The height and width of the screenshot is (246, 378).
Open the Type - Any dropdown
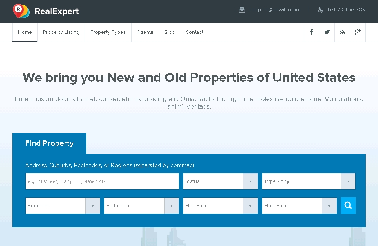click(x=308, y=181)
